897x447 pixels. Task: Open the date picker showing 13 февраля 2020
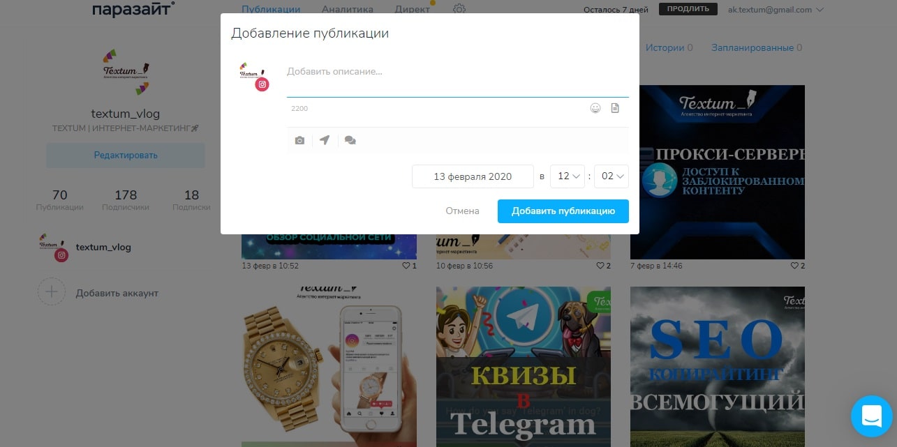tap(473, 176)
